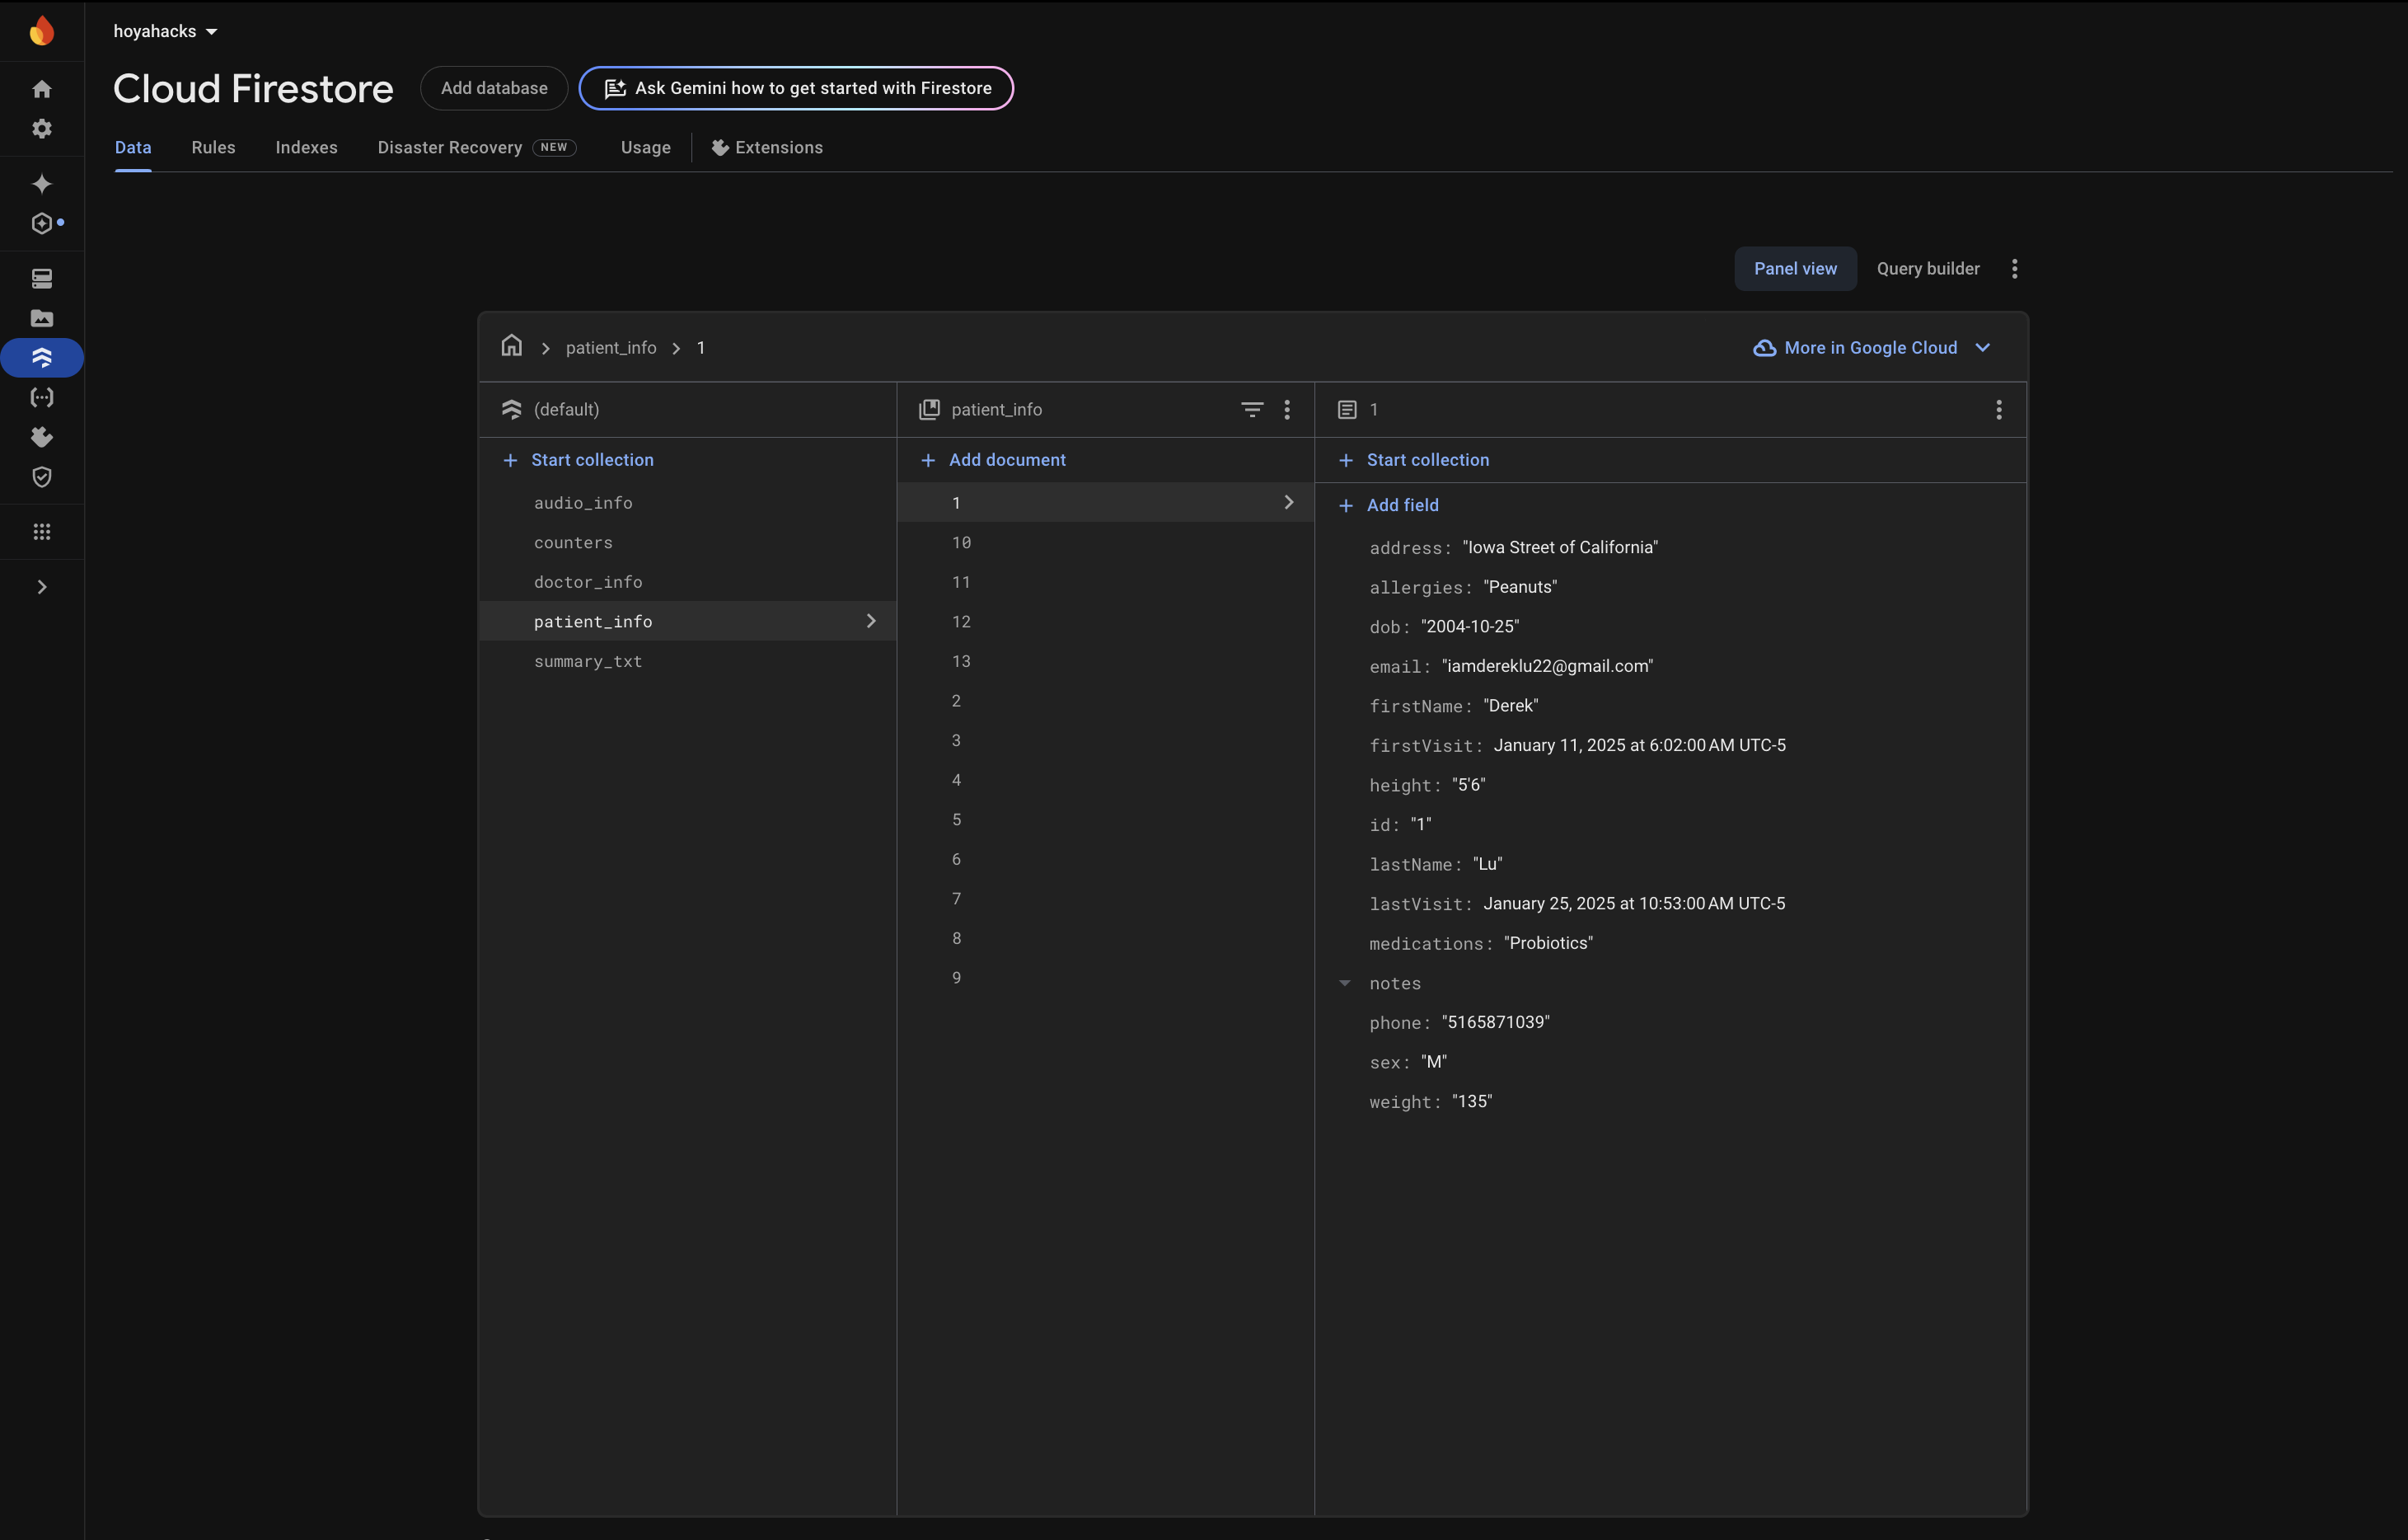Expand the sidebar navigation chevron
Screen dimensions: 2408x1540
pyautogui.click(x=41, y=586)
